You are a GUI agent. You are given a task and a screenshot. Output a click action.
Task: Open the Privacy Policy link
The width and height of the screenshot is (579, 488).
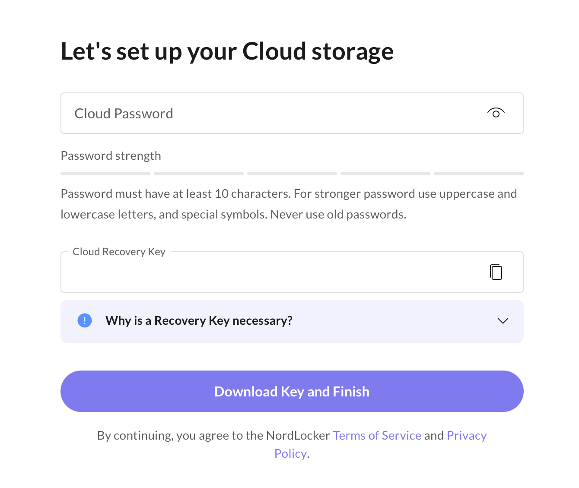[x=466, y=435]
